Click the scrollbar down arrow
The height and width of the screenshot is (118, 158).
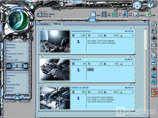pyautogui.click(x=145, y=113)
